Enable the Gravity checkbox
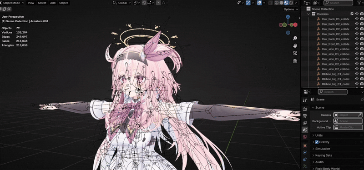The height and width of the screenshot is (170, 364). [317, 142]
